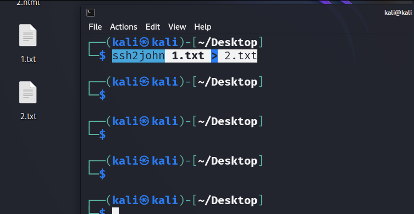
Task: Click the terminal cursor block at last prompt
Action: click(x=115, y=211)
